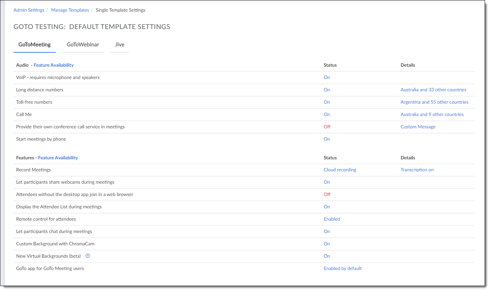Open Audio Feature Availability link
The image size is (490, 291).
pos(54,65)
